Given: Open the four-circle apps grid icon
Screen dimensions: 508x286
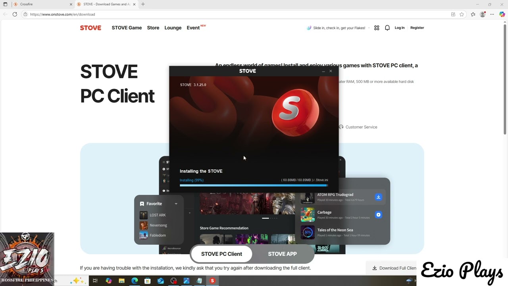Looking at the screenshot, I should tap(377, 28).
